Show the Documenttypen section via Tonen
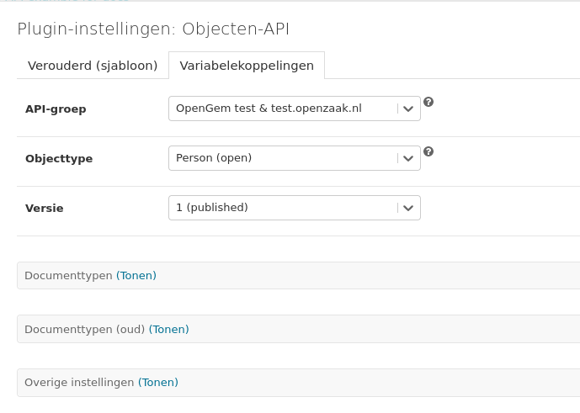Image resolution: width=580 pixels, height=413 pixels. (136, 275)
